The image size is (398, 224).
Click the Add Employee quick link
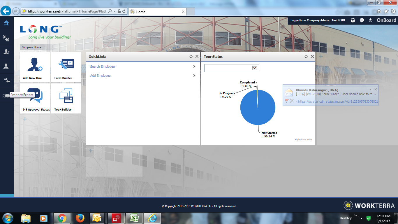coord(100,76)
